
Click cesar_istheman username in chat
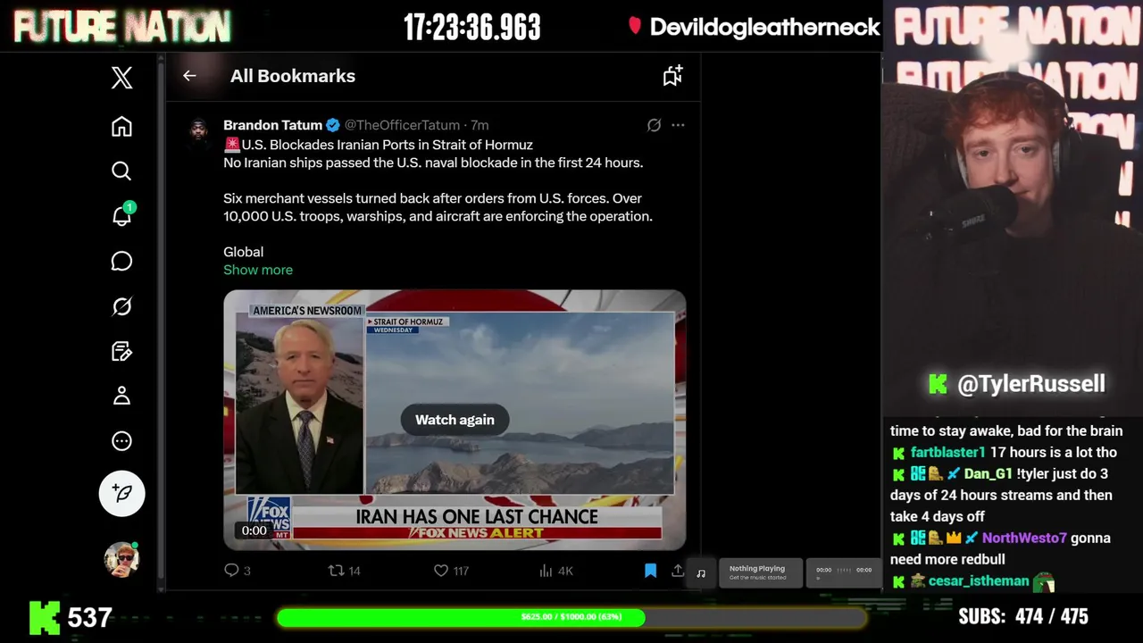[979, 581]
